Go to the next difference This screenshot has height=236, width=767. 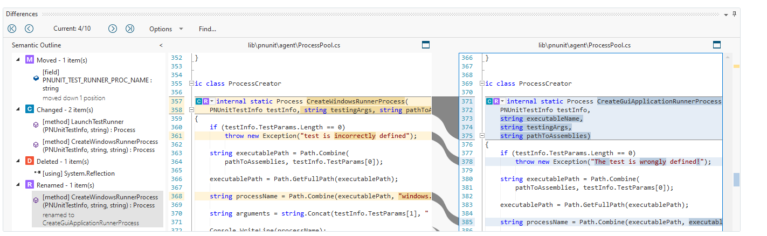coord(113,29)
